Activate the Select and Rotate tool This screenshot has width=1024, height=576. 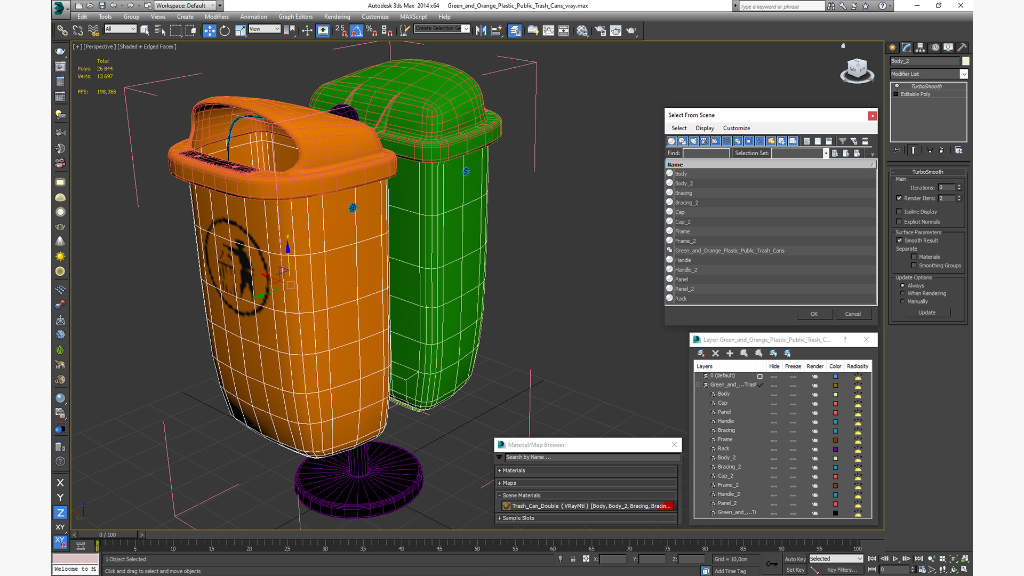point(225,31)
